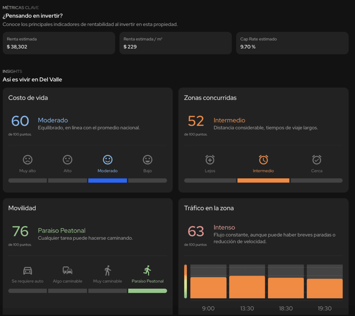Select the green Paraíso Peatonal running icon
The image size is (355, 316).
147,271
